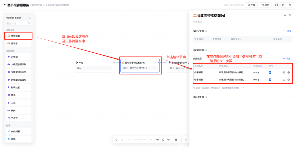Select 参数提取 node in sidebar

(18, 36)
